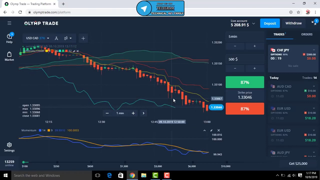
Task: Go back in the browser
Action: pos(5,12)
